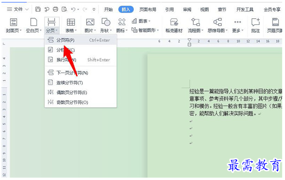Open the 会员专享 tab

coord(272,9)
